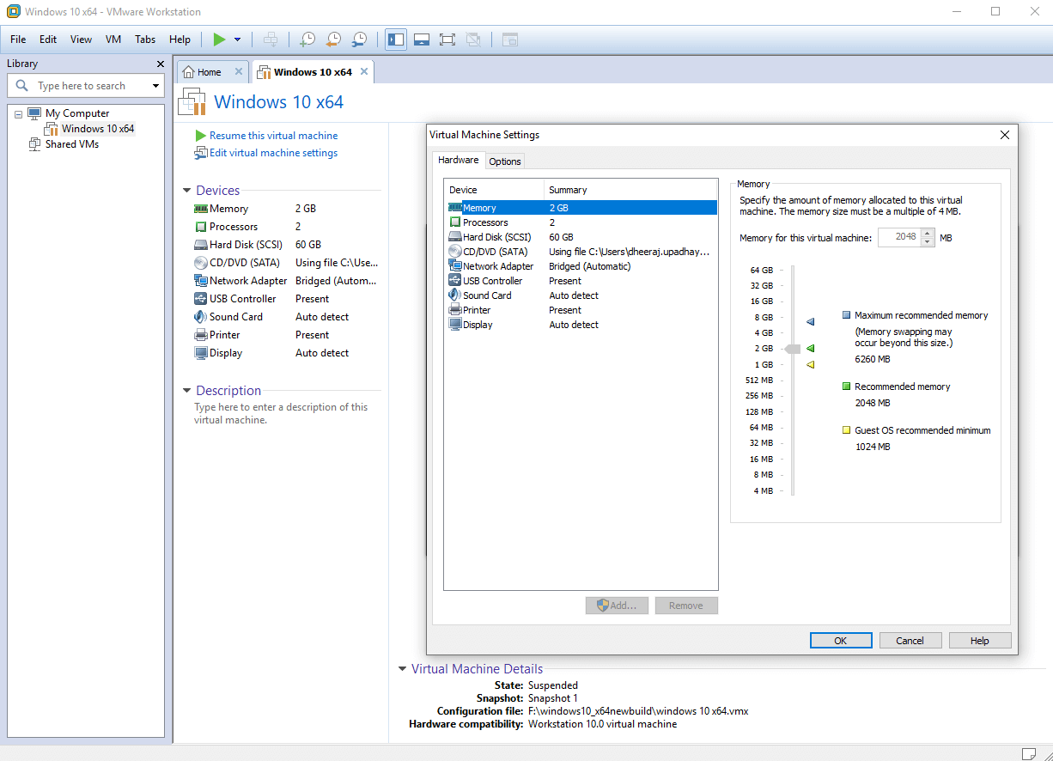
Task: Click Hard Disk icon in main Devices list
Action: (201, 245)
